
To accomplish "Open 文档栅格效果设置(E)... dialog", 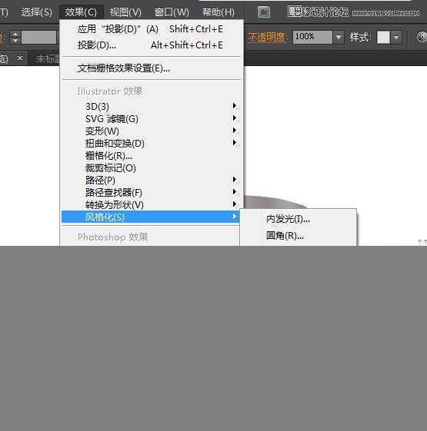I will (x=150, y=68).
